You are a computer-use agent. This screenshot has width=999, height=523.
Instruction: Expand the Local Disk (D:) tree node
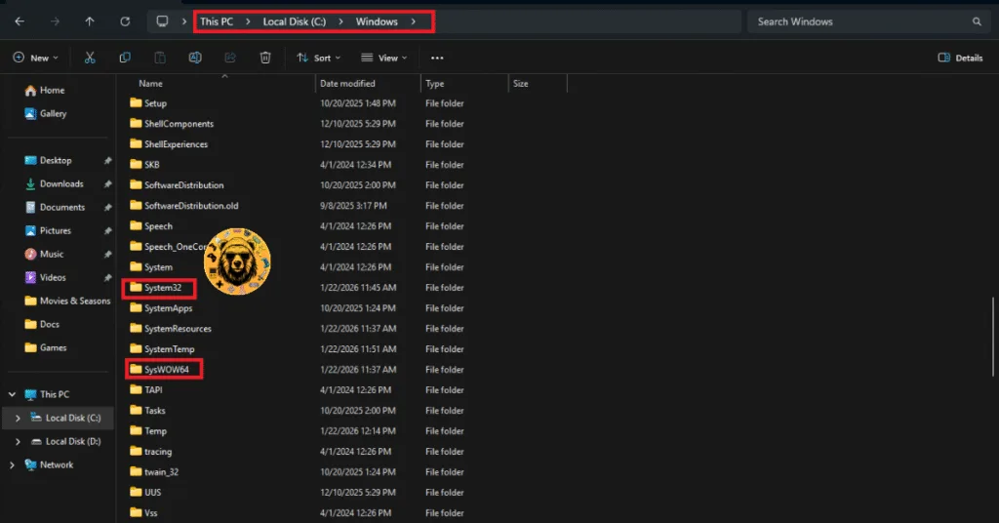[17, 442]
